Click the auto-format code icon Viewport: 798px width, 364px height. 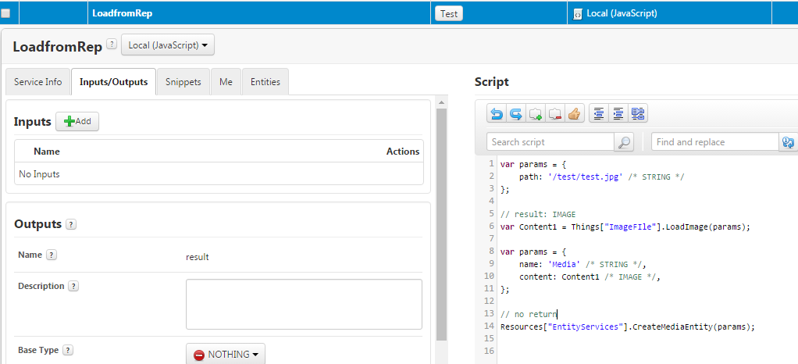tap(638, 113)
